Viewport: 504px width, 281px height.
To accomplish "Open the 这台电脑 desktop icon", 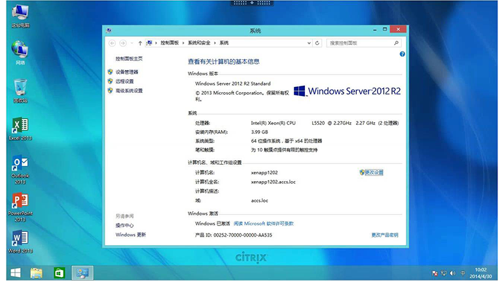I will pos(20,16).
